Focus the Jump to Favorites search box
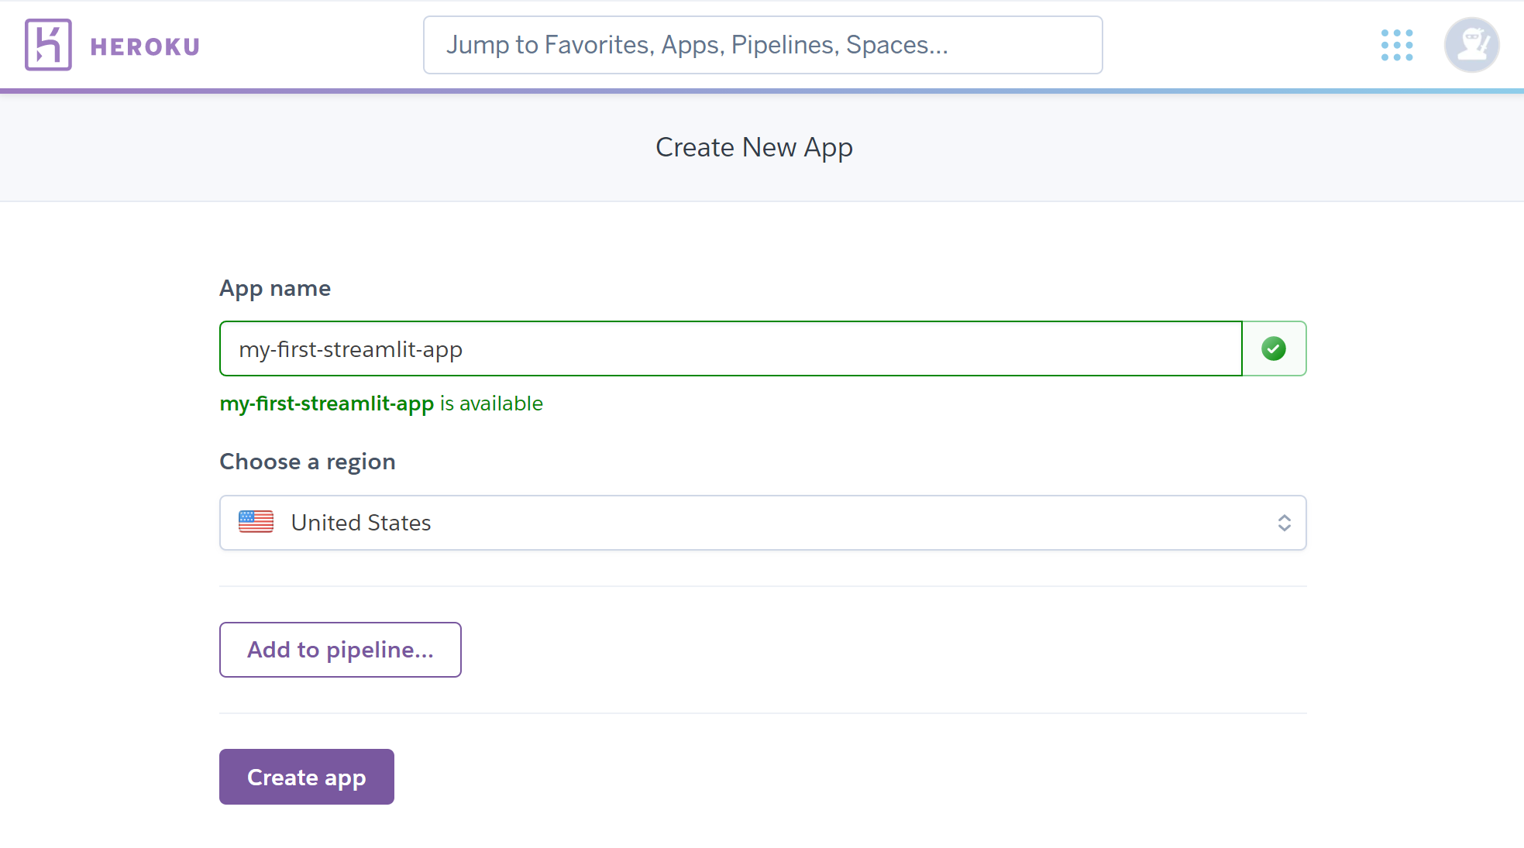The image size is (1524, 848). (x=762, y=45)
